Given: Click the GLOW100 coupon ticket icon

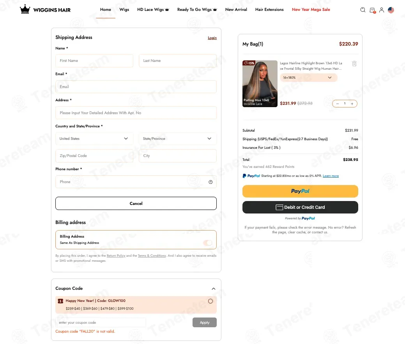Looking at the screenshot, I should (x=60, y=301).
